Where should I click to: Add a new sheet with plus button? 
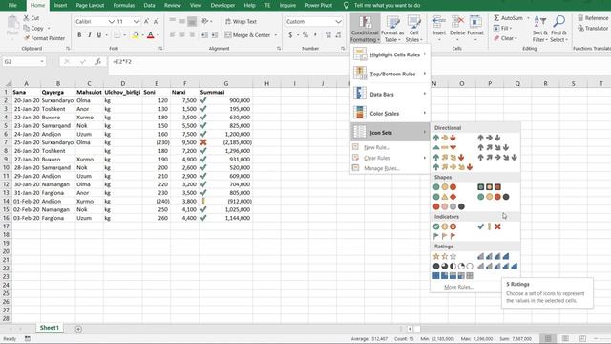point(78,329)
